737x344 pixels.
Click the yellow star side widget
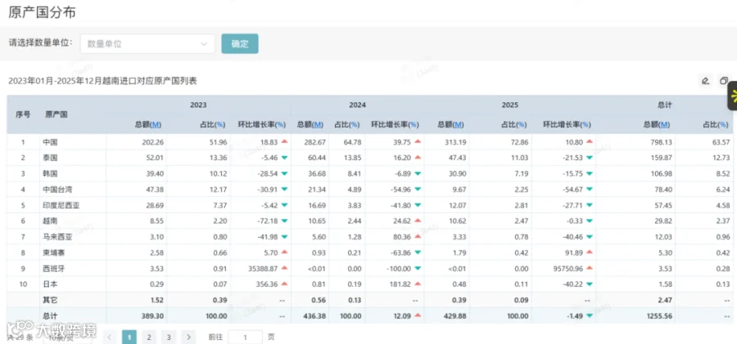point(732,96)
